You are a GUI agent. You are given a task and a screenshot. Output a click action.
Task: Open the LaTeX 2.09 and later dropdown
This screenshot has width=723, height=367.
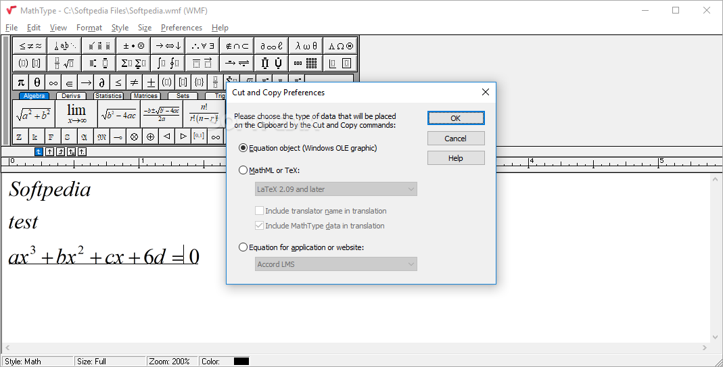click(x=336, y=189)
